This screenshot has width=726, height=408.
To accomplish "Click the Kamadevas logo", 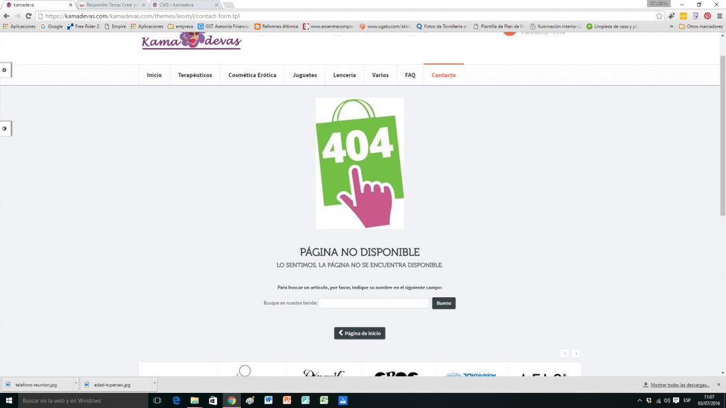I will pos(191,41).
